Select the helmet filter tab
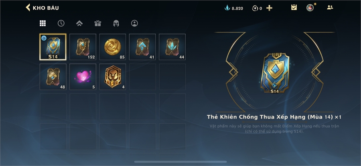This screenshot has width=361, height=166. point(116,23)
